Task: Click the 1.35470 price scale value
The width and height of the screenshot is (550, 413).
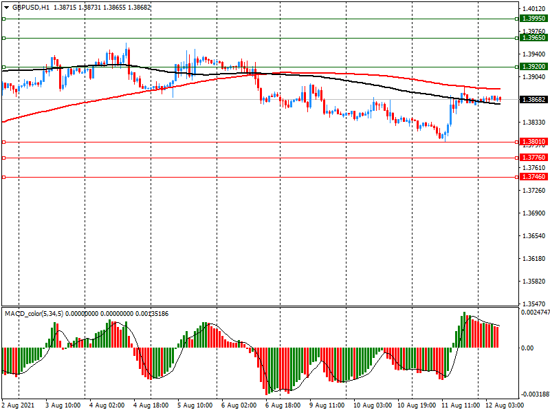Action: point(534,304)
